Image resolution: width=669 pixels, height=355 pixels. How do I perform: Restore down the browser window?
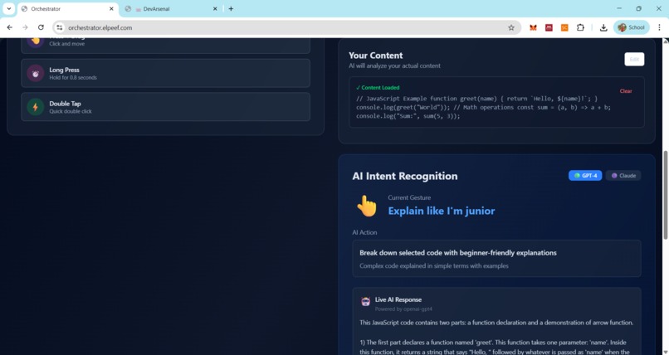point(639,8)
